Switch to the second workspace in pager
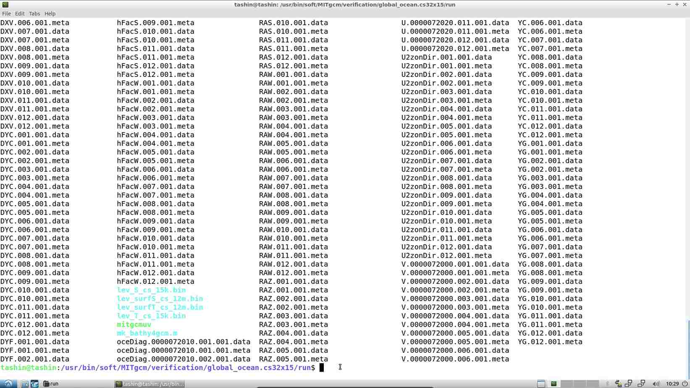 [x=567, y=383]
